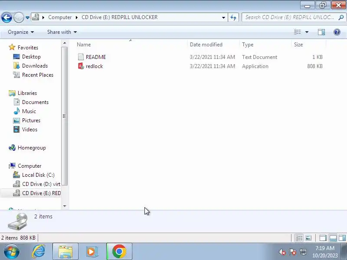The width and height of the screenshot is (347, 260).
Task: Open Local Disk (C:)
Action: point(38,175)
